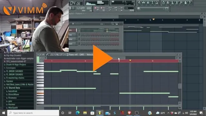Open OBS Studio from the taskbar
Screen dimensions: 206x116
click(136, 113)
